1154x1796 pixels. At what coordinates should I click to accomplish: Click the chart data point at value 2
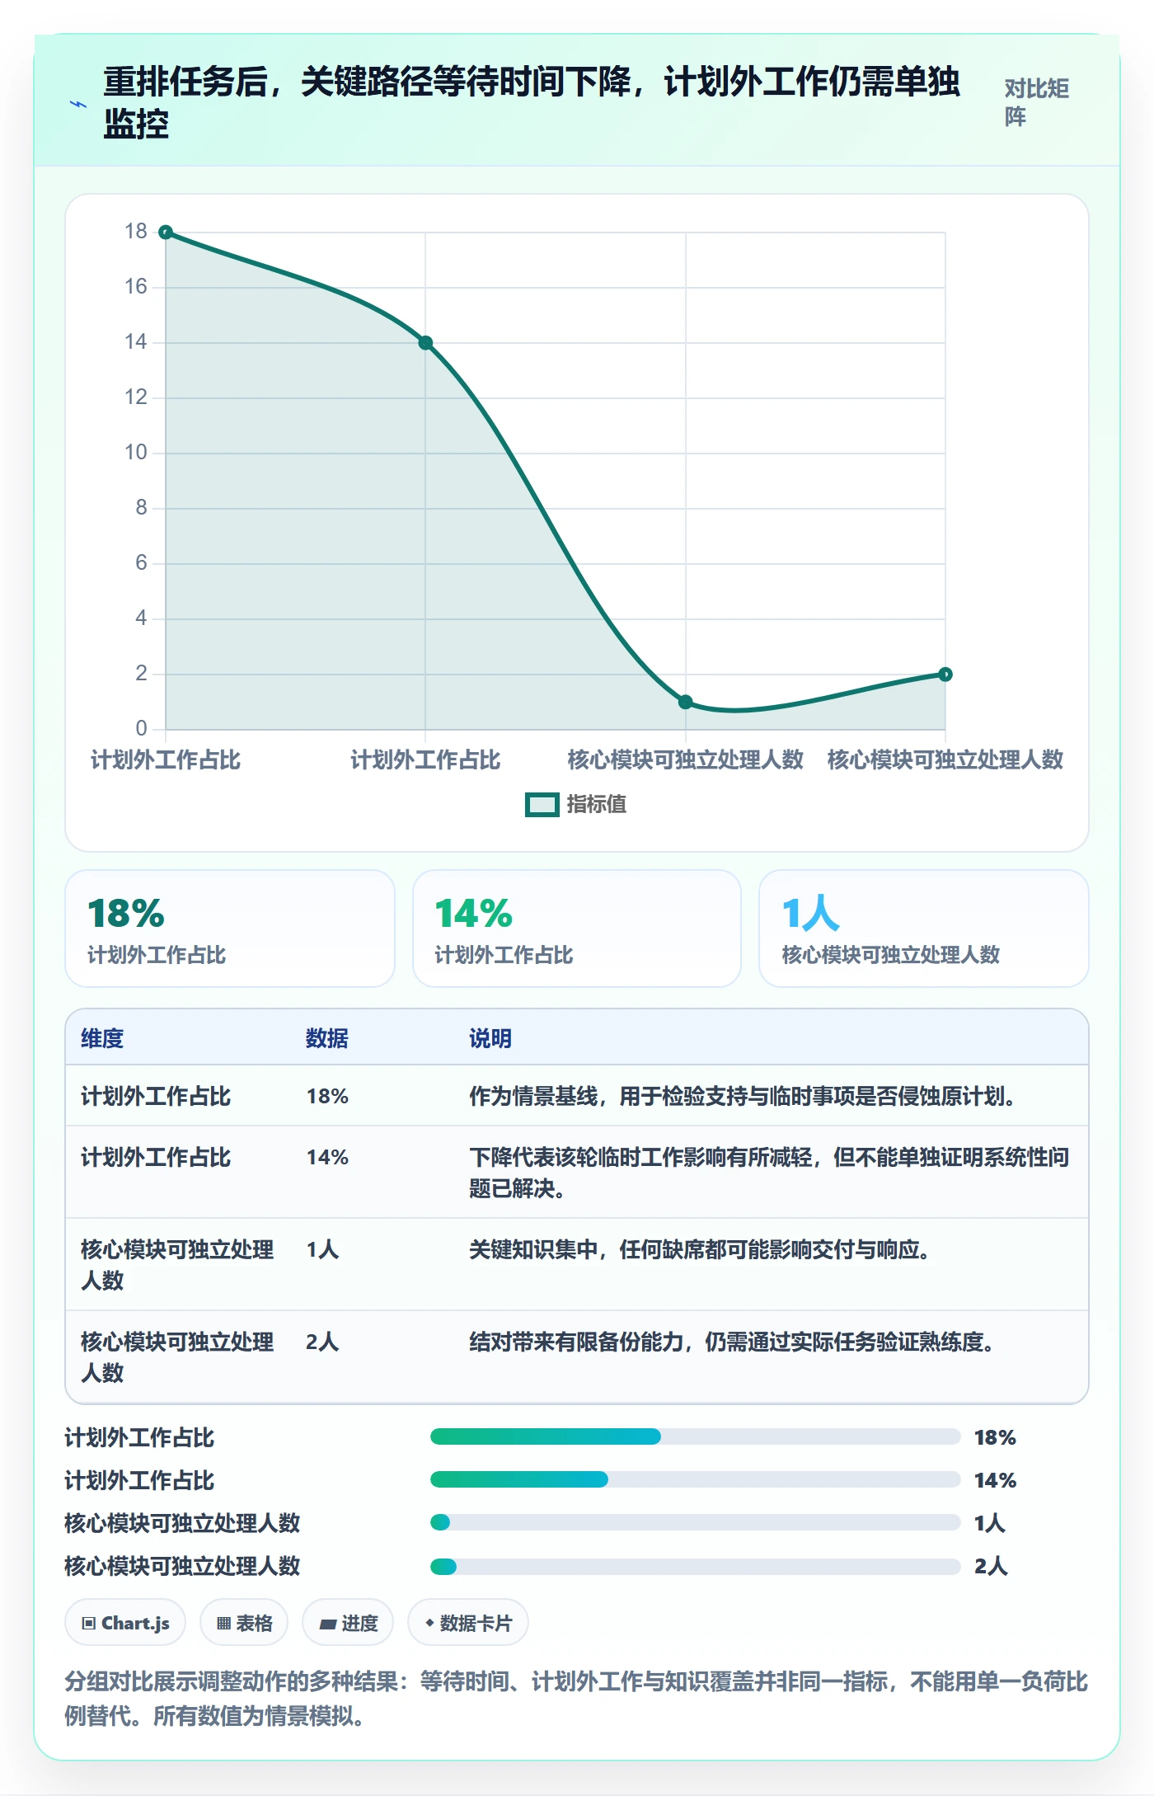945,675
